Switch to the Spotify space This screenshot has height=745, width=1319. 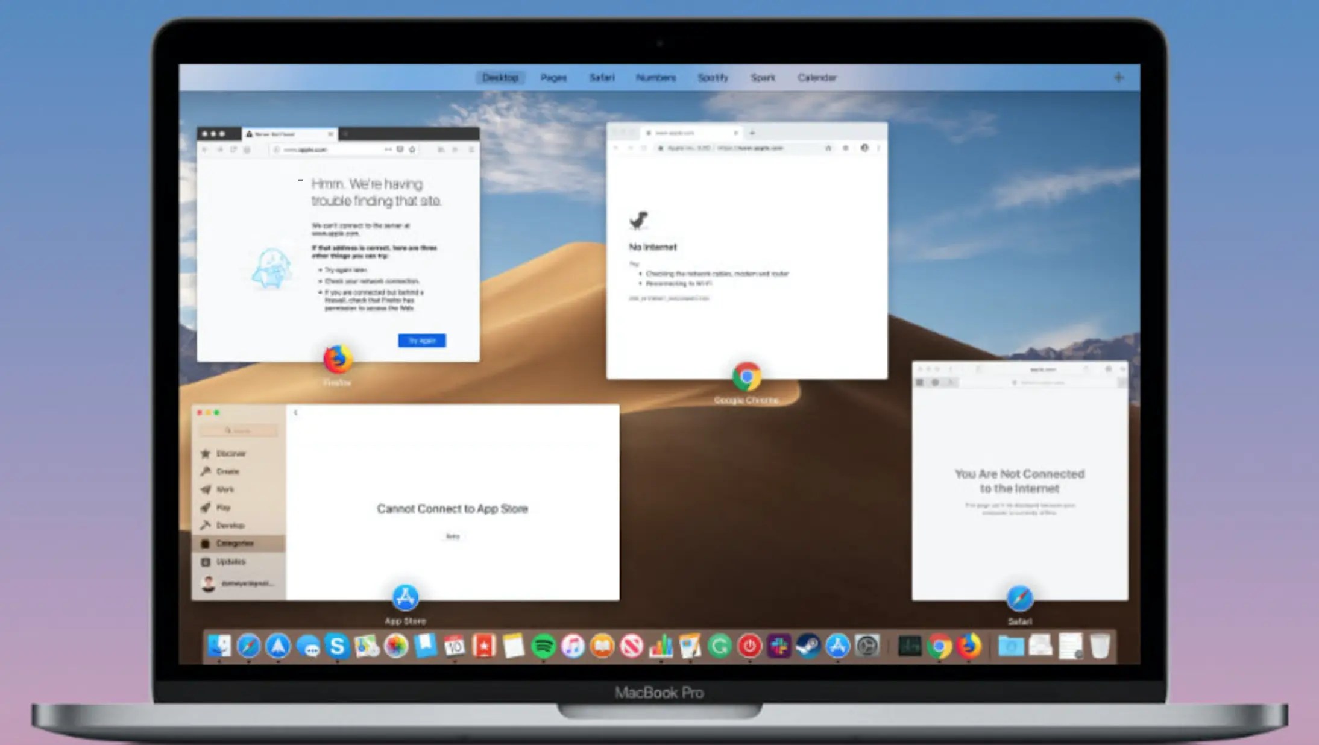(x=713, y=78)
